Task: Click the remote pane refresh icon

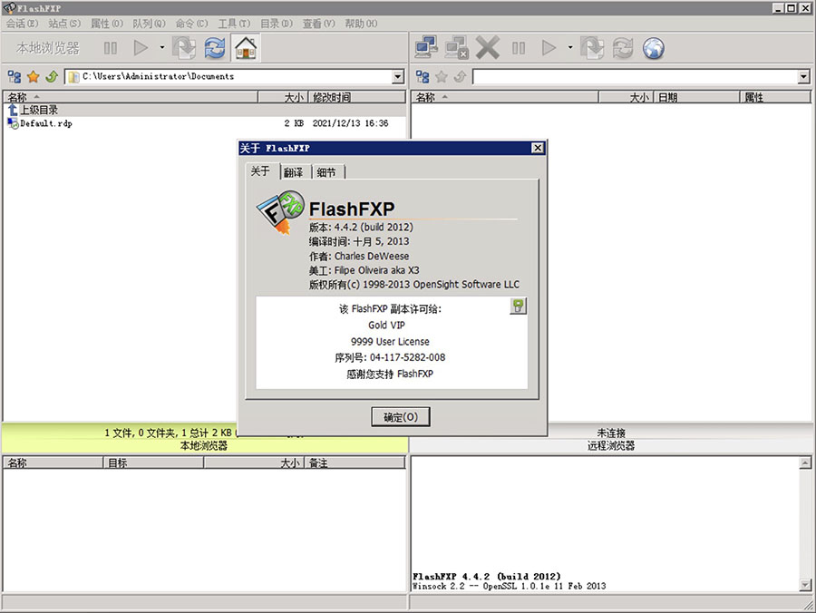Action: (x=622, y=48)
